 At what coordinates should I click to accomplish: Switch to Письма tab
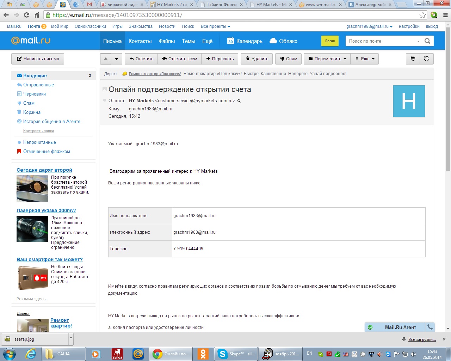pyautogui.click(x=112, y=41)
